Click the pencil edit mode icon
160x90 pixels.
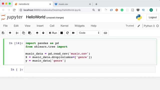click(x=139, y=26)
